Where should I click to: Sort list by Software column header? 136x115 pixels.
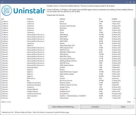tap(62, 19)
